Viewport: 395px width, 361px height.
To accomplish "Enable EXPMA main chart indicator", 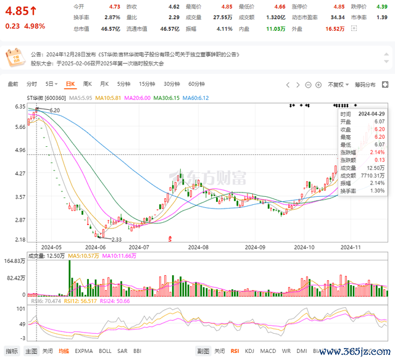I will point(84,351).
